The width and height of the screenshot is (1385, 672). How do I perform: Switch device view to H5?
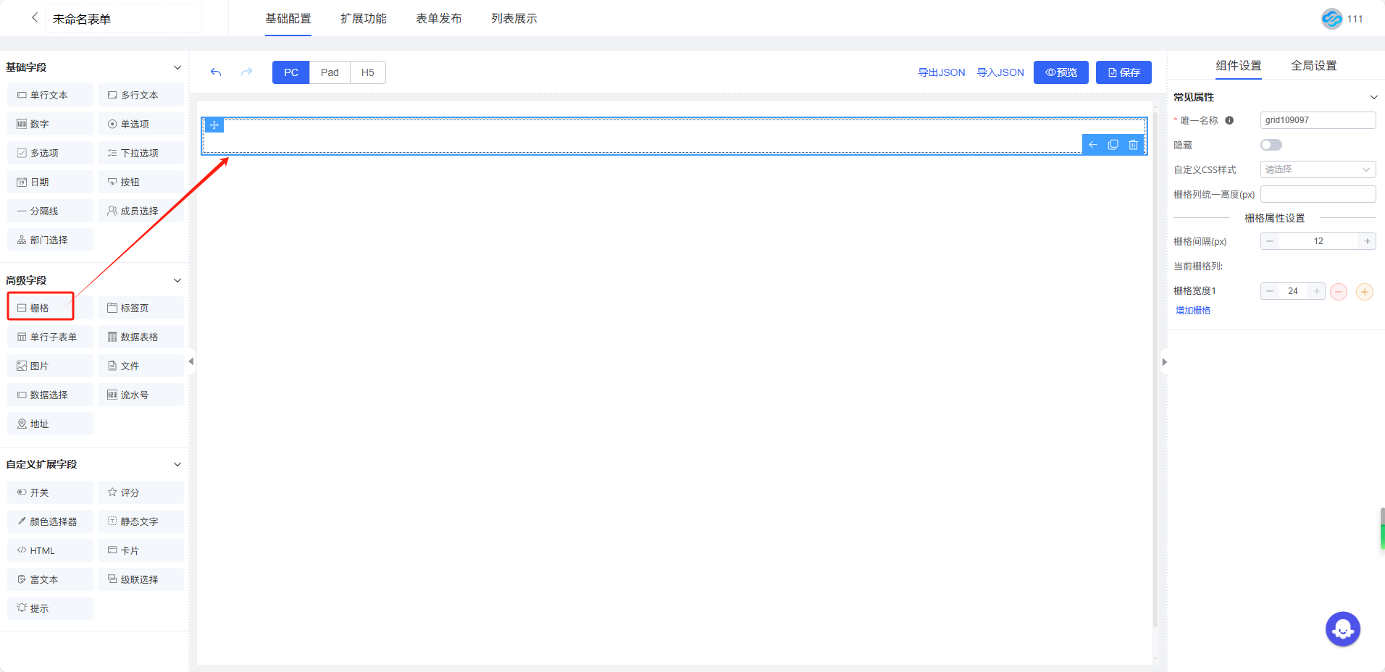[368, 72]
